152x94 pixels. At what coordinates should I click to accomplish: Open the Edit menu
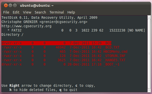pyautogui.click(x=16, y=12)
